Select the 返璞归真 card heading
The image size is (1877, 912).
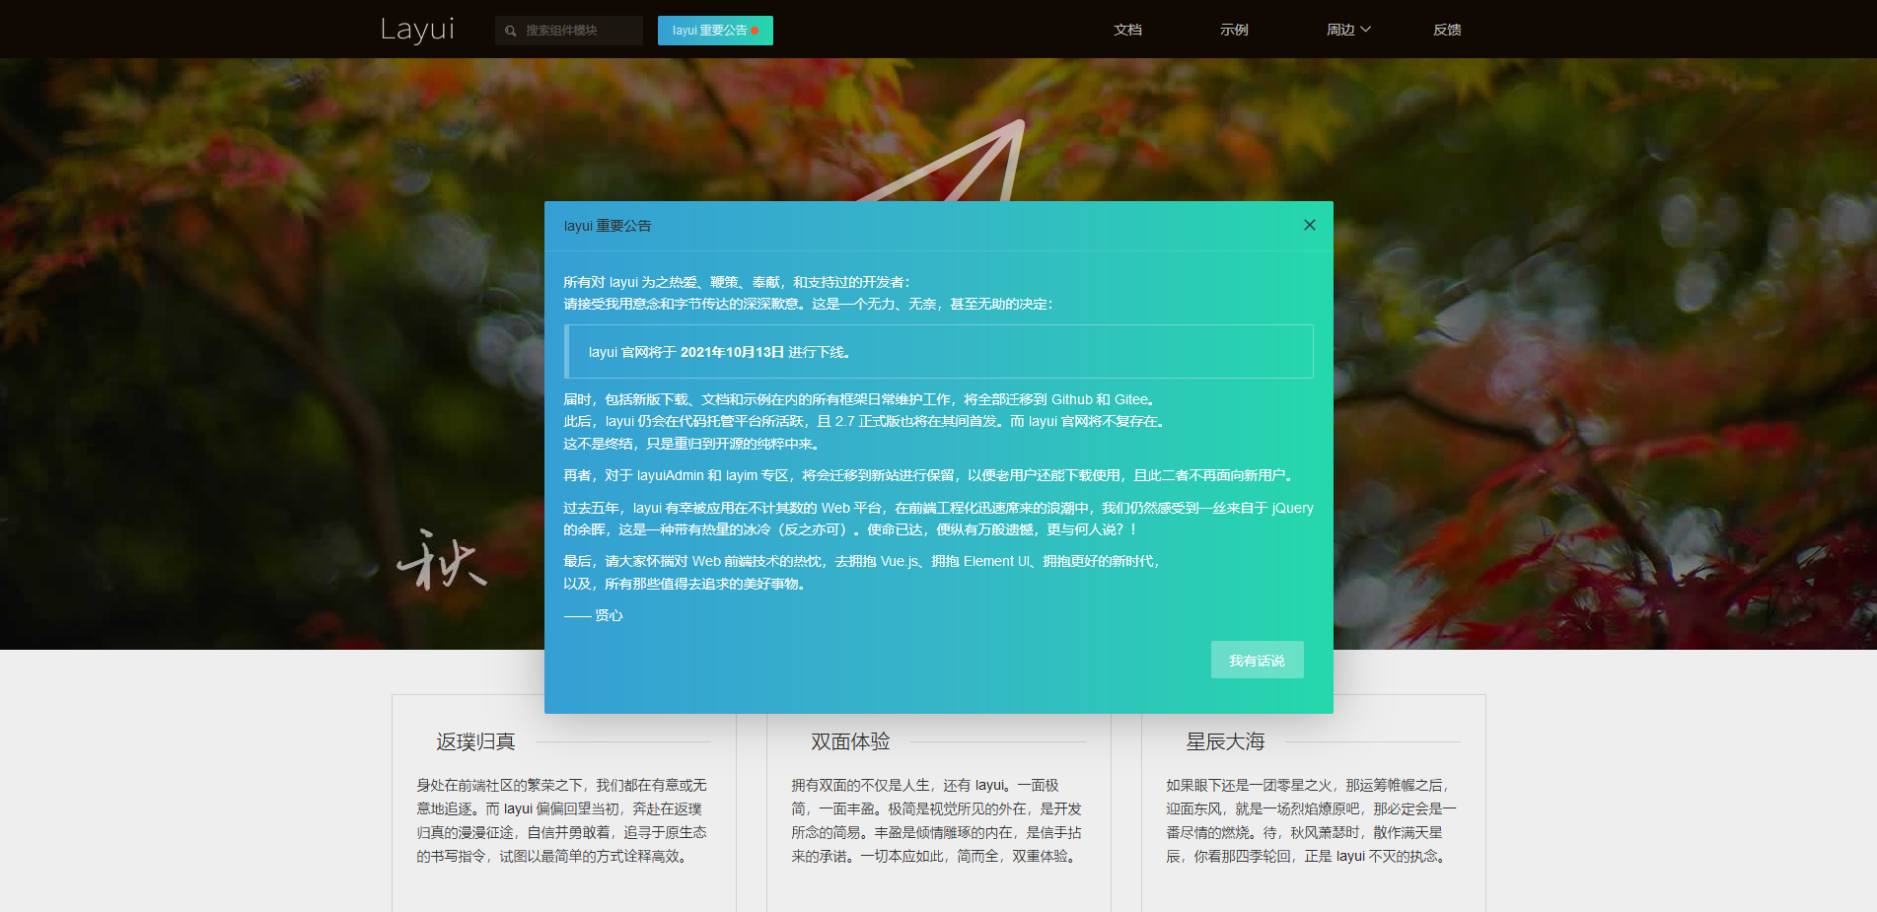tap(475, 741)
